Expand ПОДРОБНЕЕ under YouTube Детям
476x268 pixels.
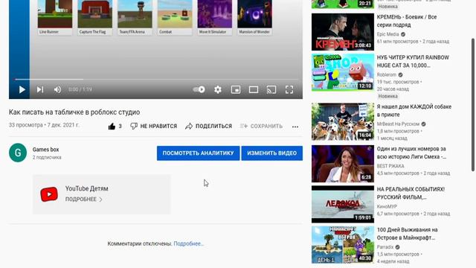click(x=84, y=200)
